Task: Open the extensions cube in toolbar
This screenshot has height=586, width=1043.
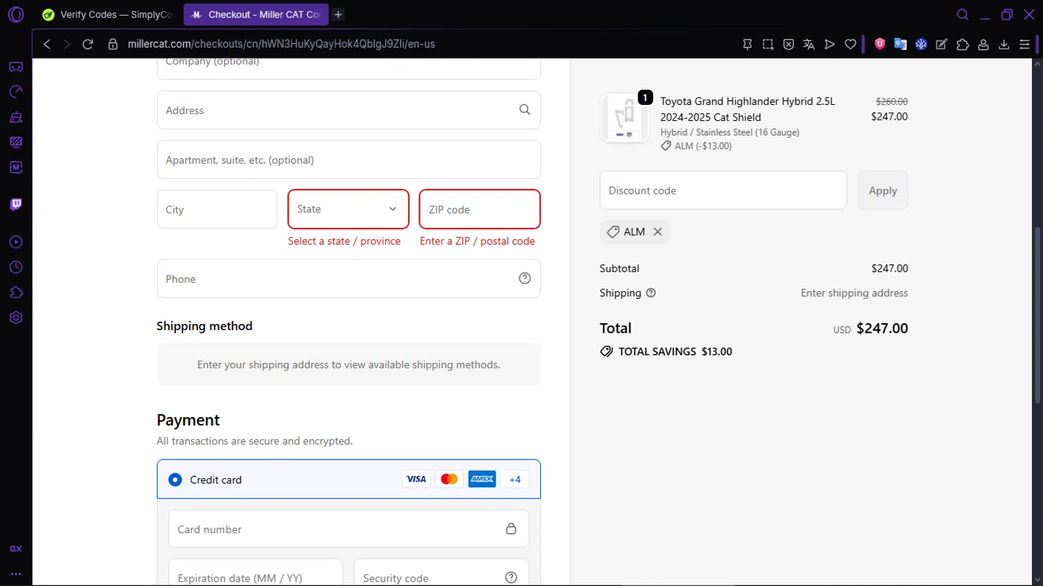Action: point(963,44)
